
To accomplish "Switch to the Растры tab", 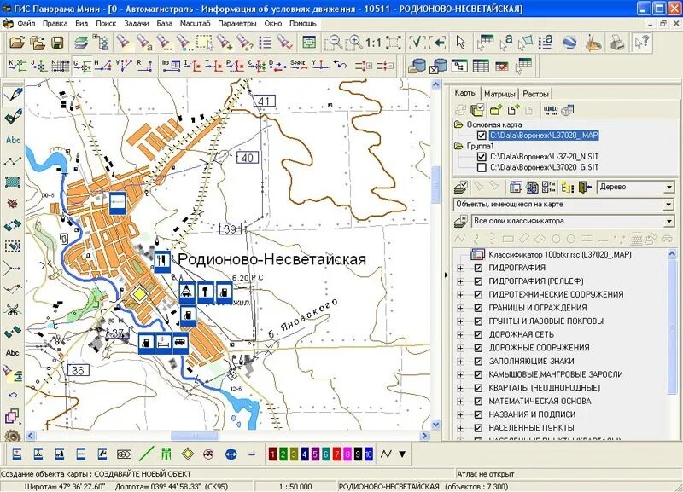I will pyautogui.click(x=535, y=94).
